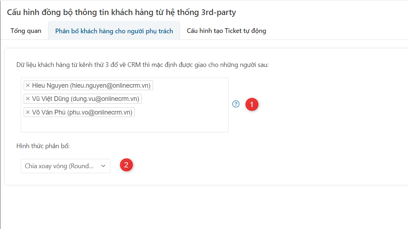This screenshot has width=408, height=229.
Task: Click the Chia xoay vòng (Round... text
Action: 59,166
